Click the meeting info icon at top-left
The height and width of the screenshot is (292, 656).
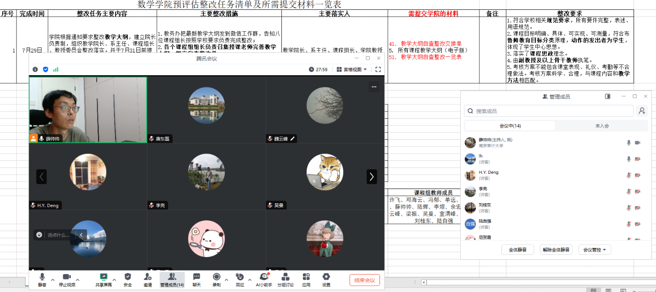(x=35, y=69)
